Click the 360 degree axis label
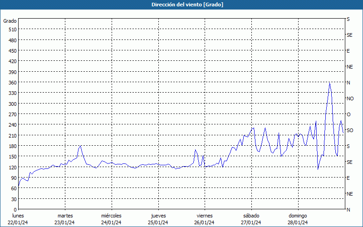Screen dimensions: 363x227 13,83
